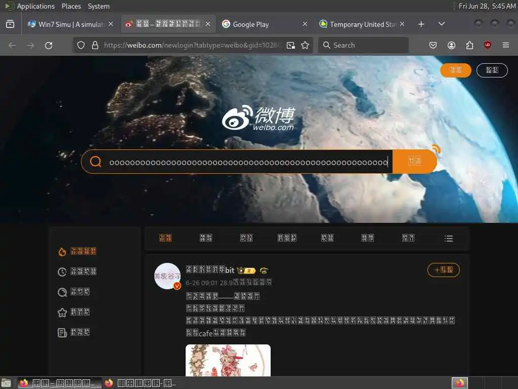Open the Places menu
Viewport: 518px width, 389px height.
(x=71, y=6)
